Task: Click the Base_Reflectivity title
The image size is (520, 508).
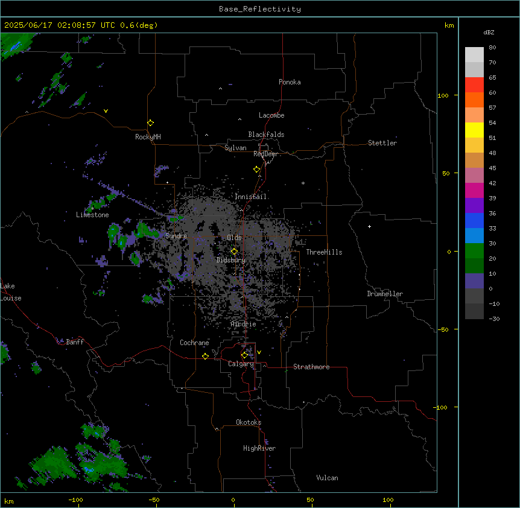Action: tap(260, 9)
